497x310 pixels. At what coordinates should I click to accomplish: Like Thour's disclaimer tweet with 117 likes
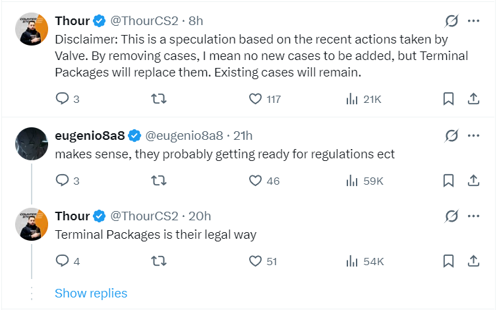(256, 99)
